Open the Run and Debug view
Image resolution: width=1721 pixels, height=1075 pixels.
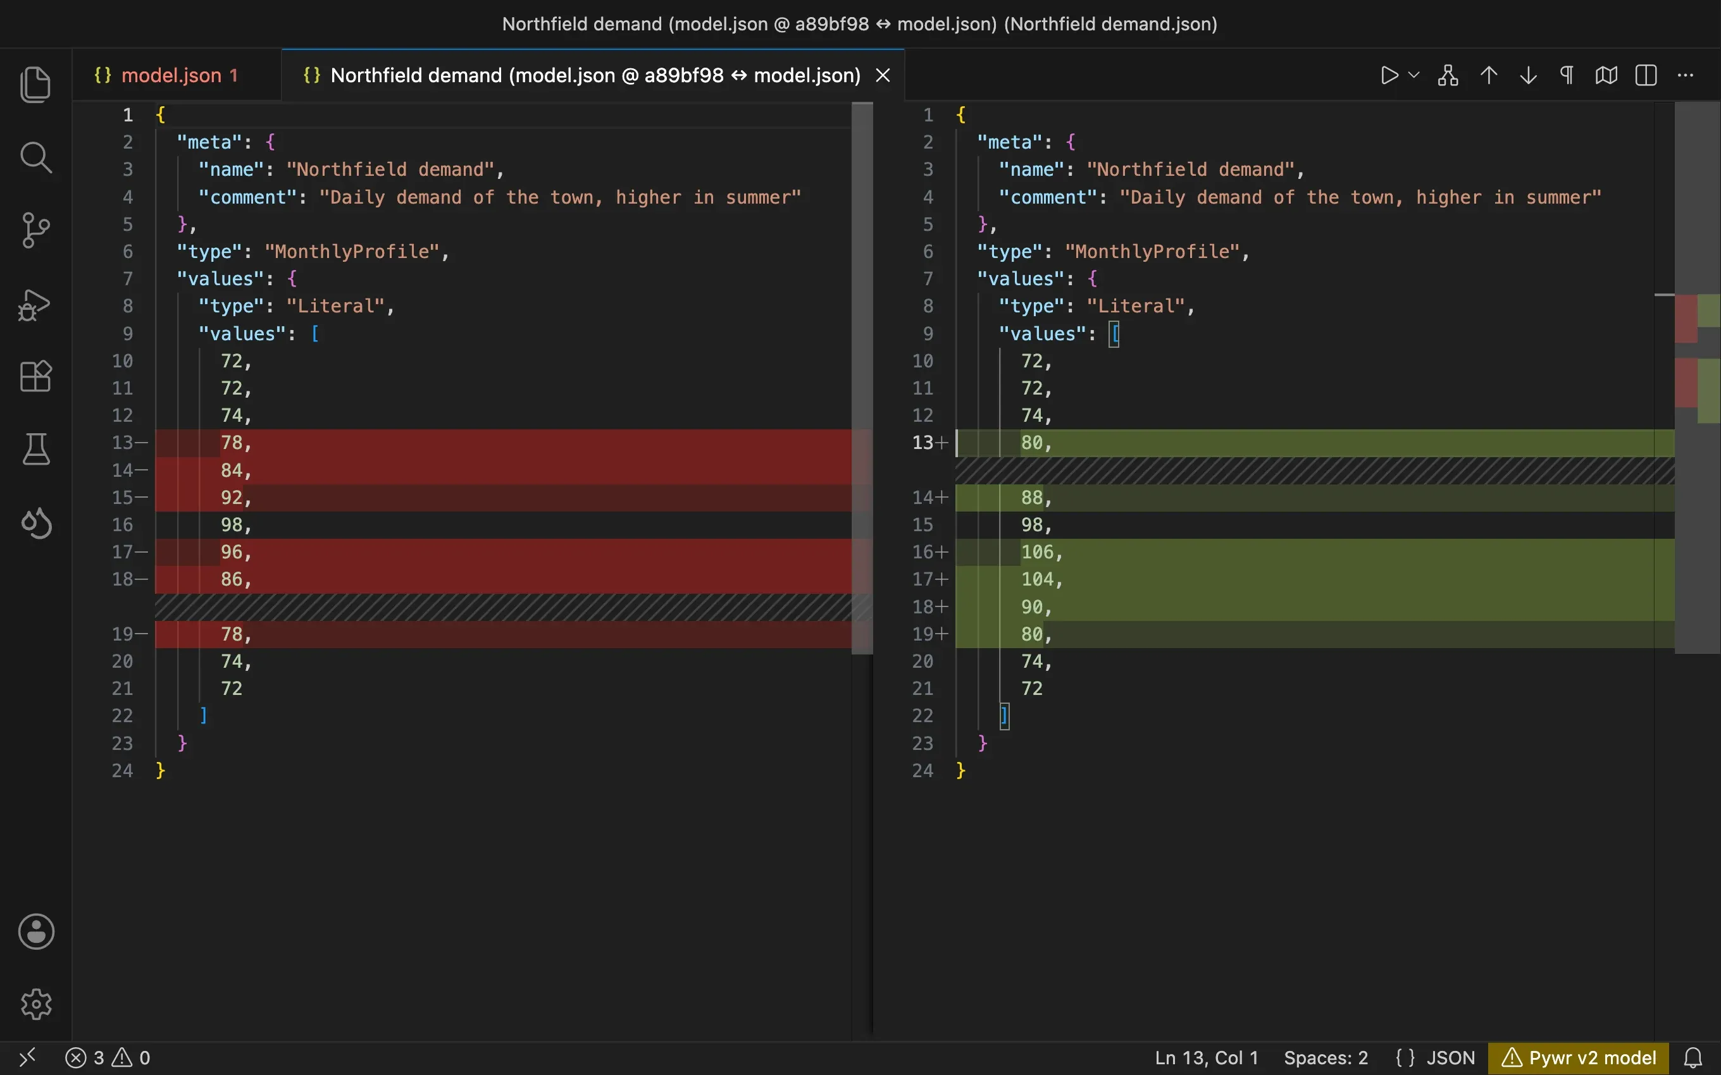[x=34, y=305]
